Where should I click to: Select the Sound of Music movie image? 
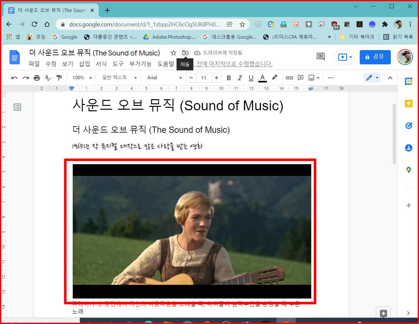tap(192, 231)
